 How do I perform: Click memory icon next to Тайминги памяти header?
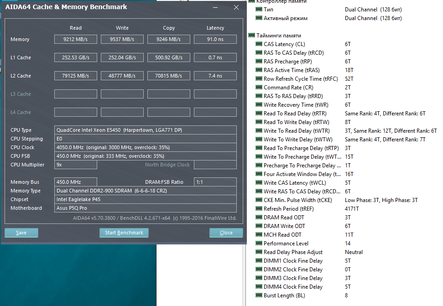[251, 35]
